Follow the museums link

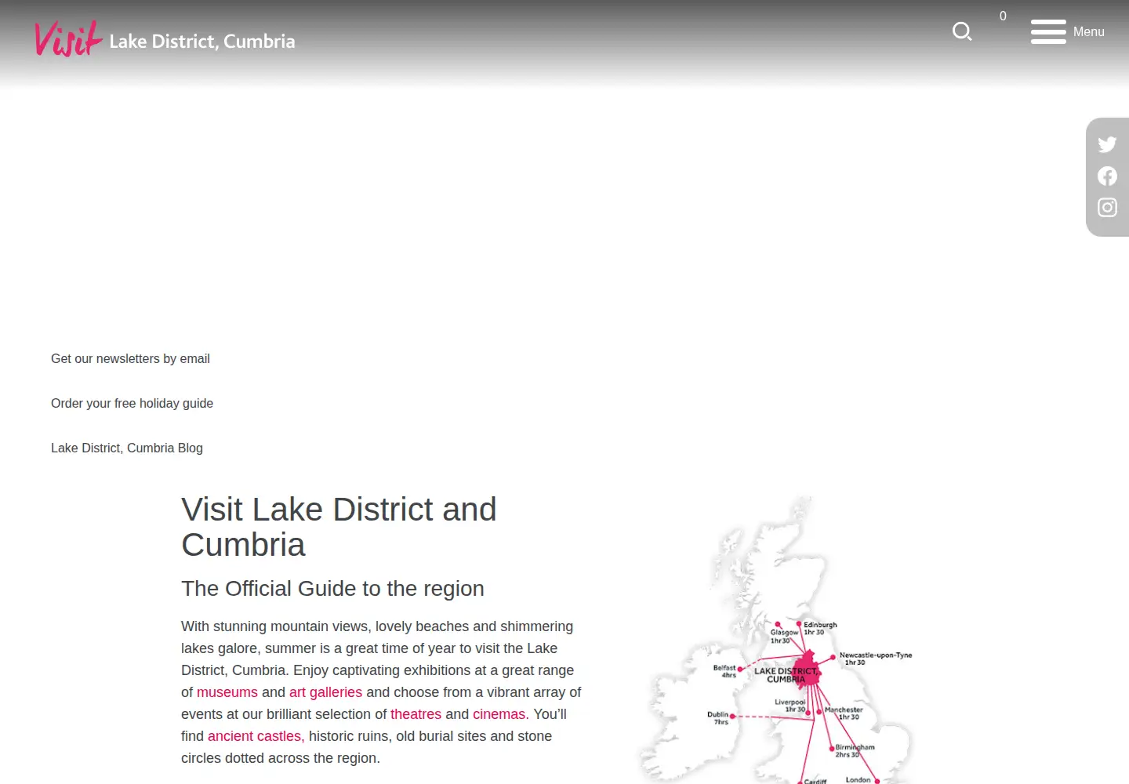coord(227,692)
